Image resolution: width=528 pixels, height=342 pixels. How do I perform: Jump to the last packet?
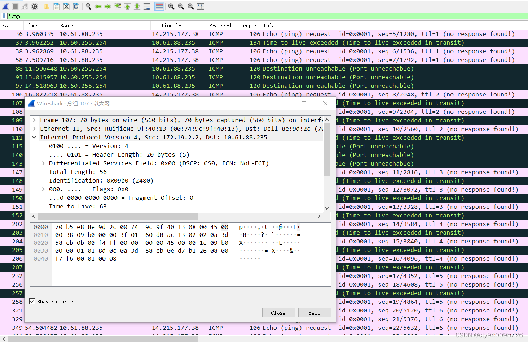137,6
